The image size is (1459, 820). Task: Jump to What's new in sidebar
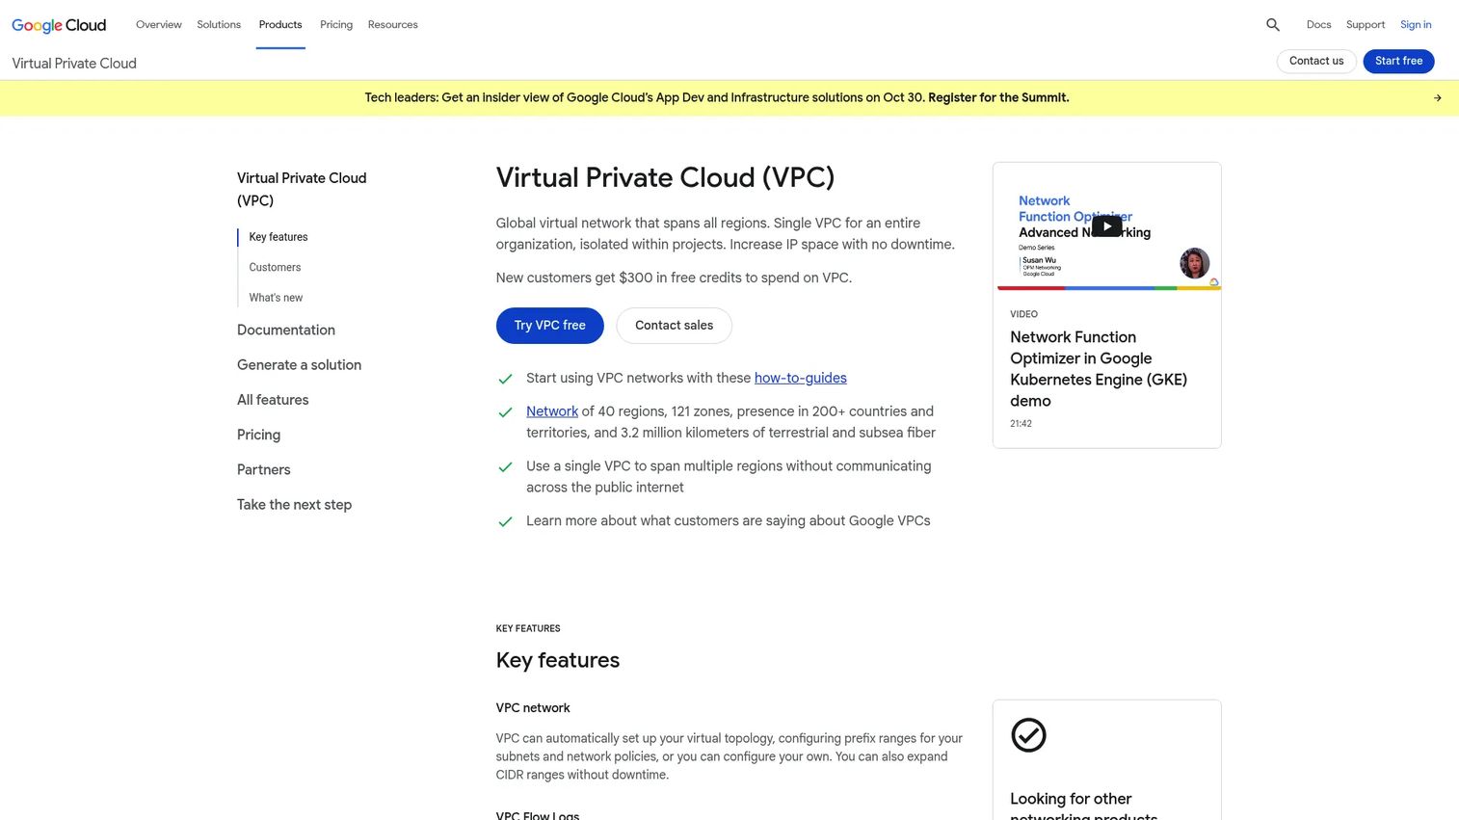coord(276,299)
